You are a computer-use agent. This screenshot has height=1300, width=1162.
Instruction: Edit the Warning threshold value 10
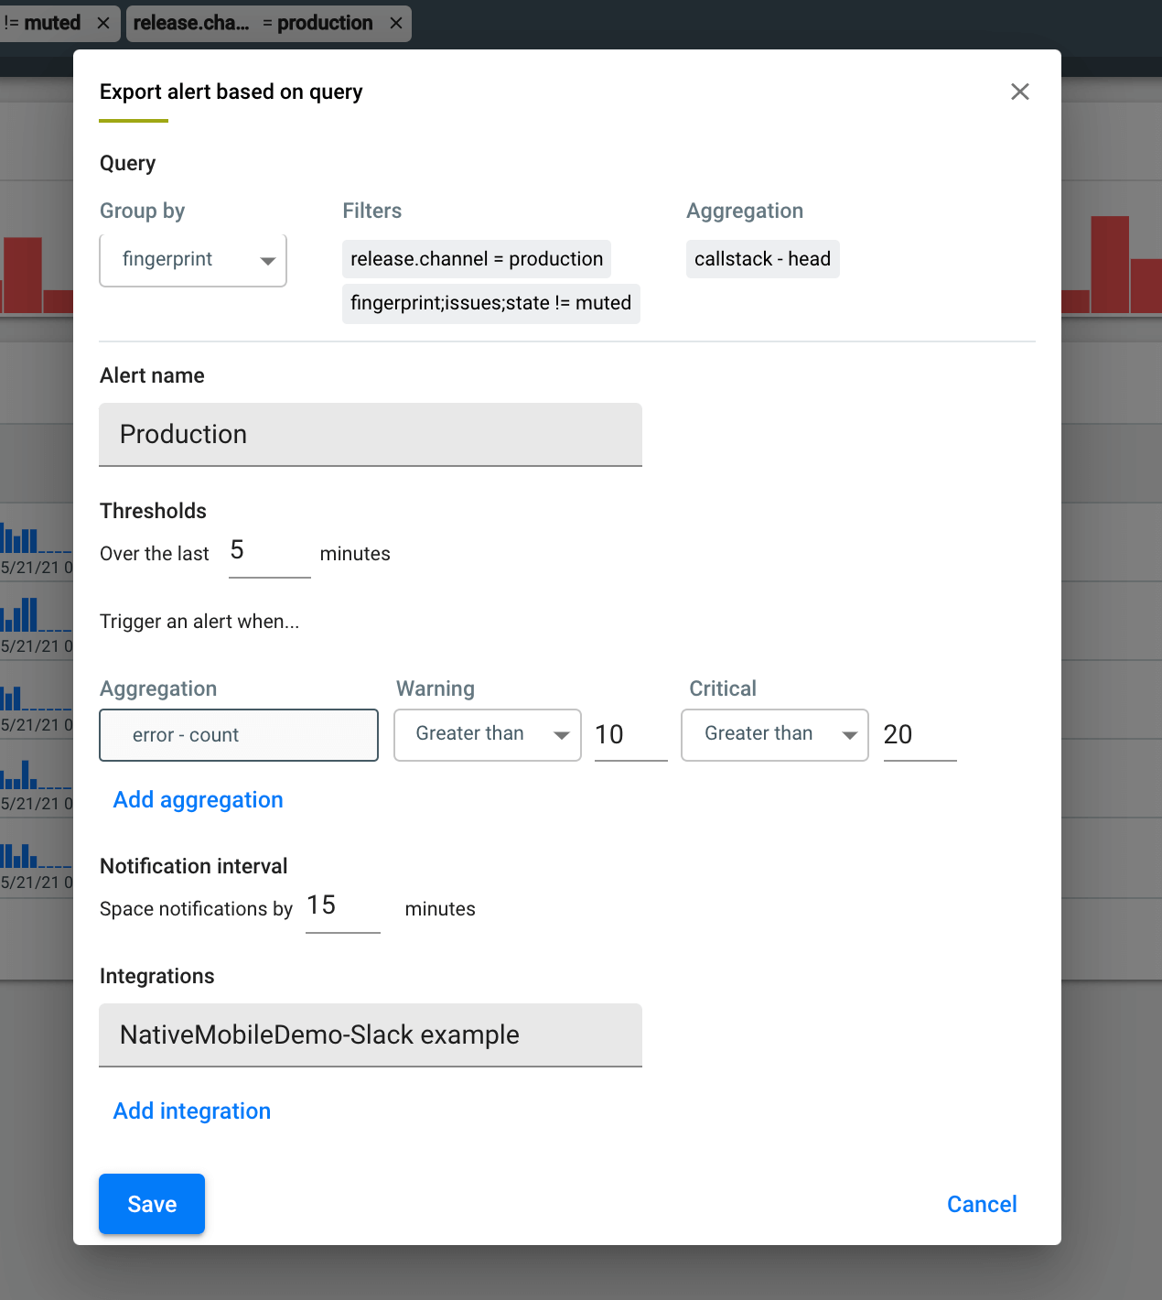tap(630, 734)
